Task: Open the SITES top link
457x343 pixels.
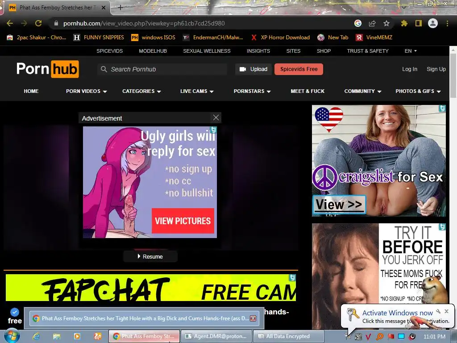Action: click(x=293, y=51)
